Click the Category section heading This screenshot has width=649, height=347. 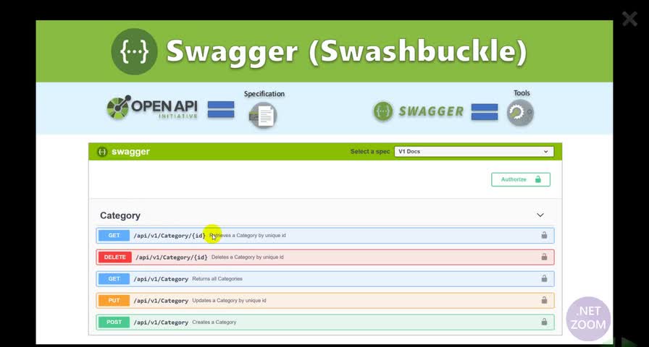tap(120, 215)
